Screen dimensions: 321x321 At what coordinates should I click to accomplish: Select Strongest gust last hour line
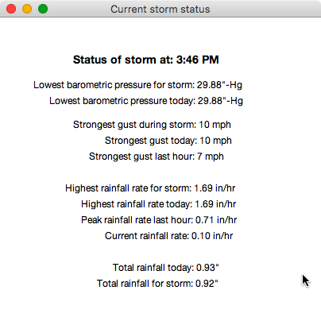(157, 157)
